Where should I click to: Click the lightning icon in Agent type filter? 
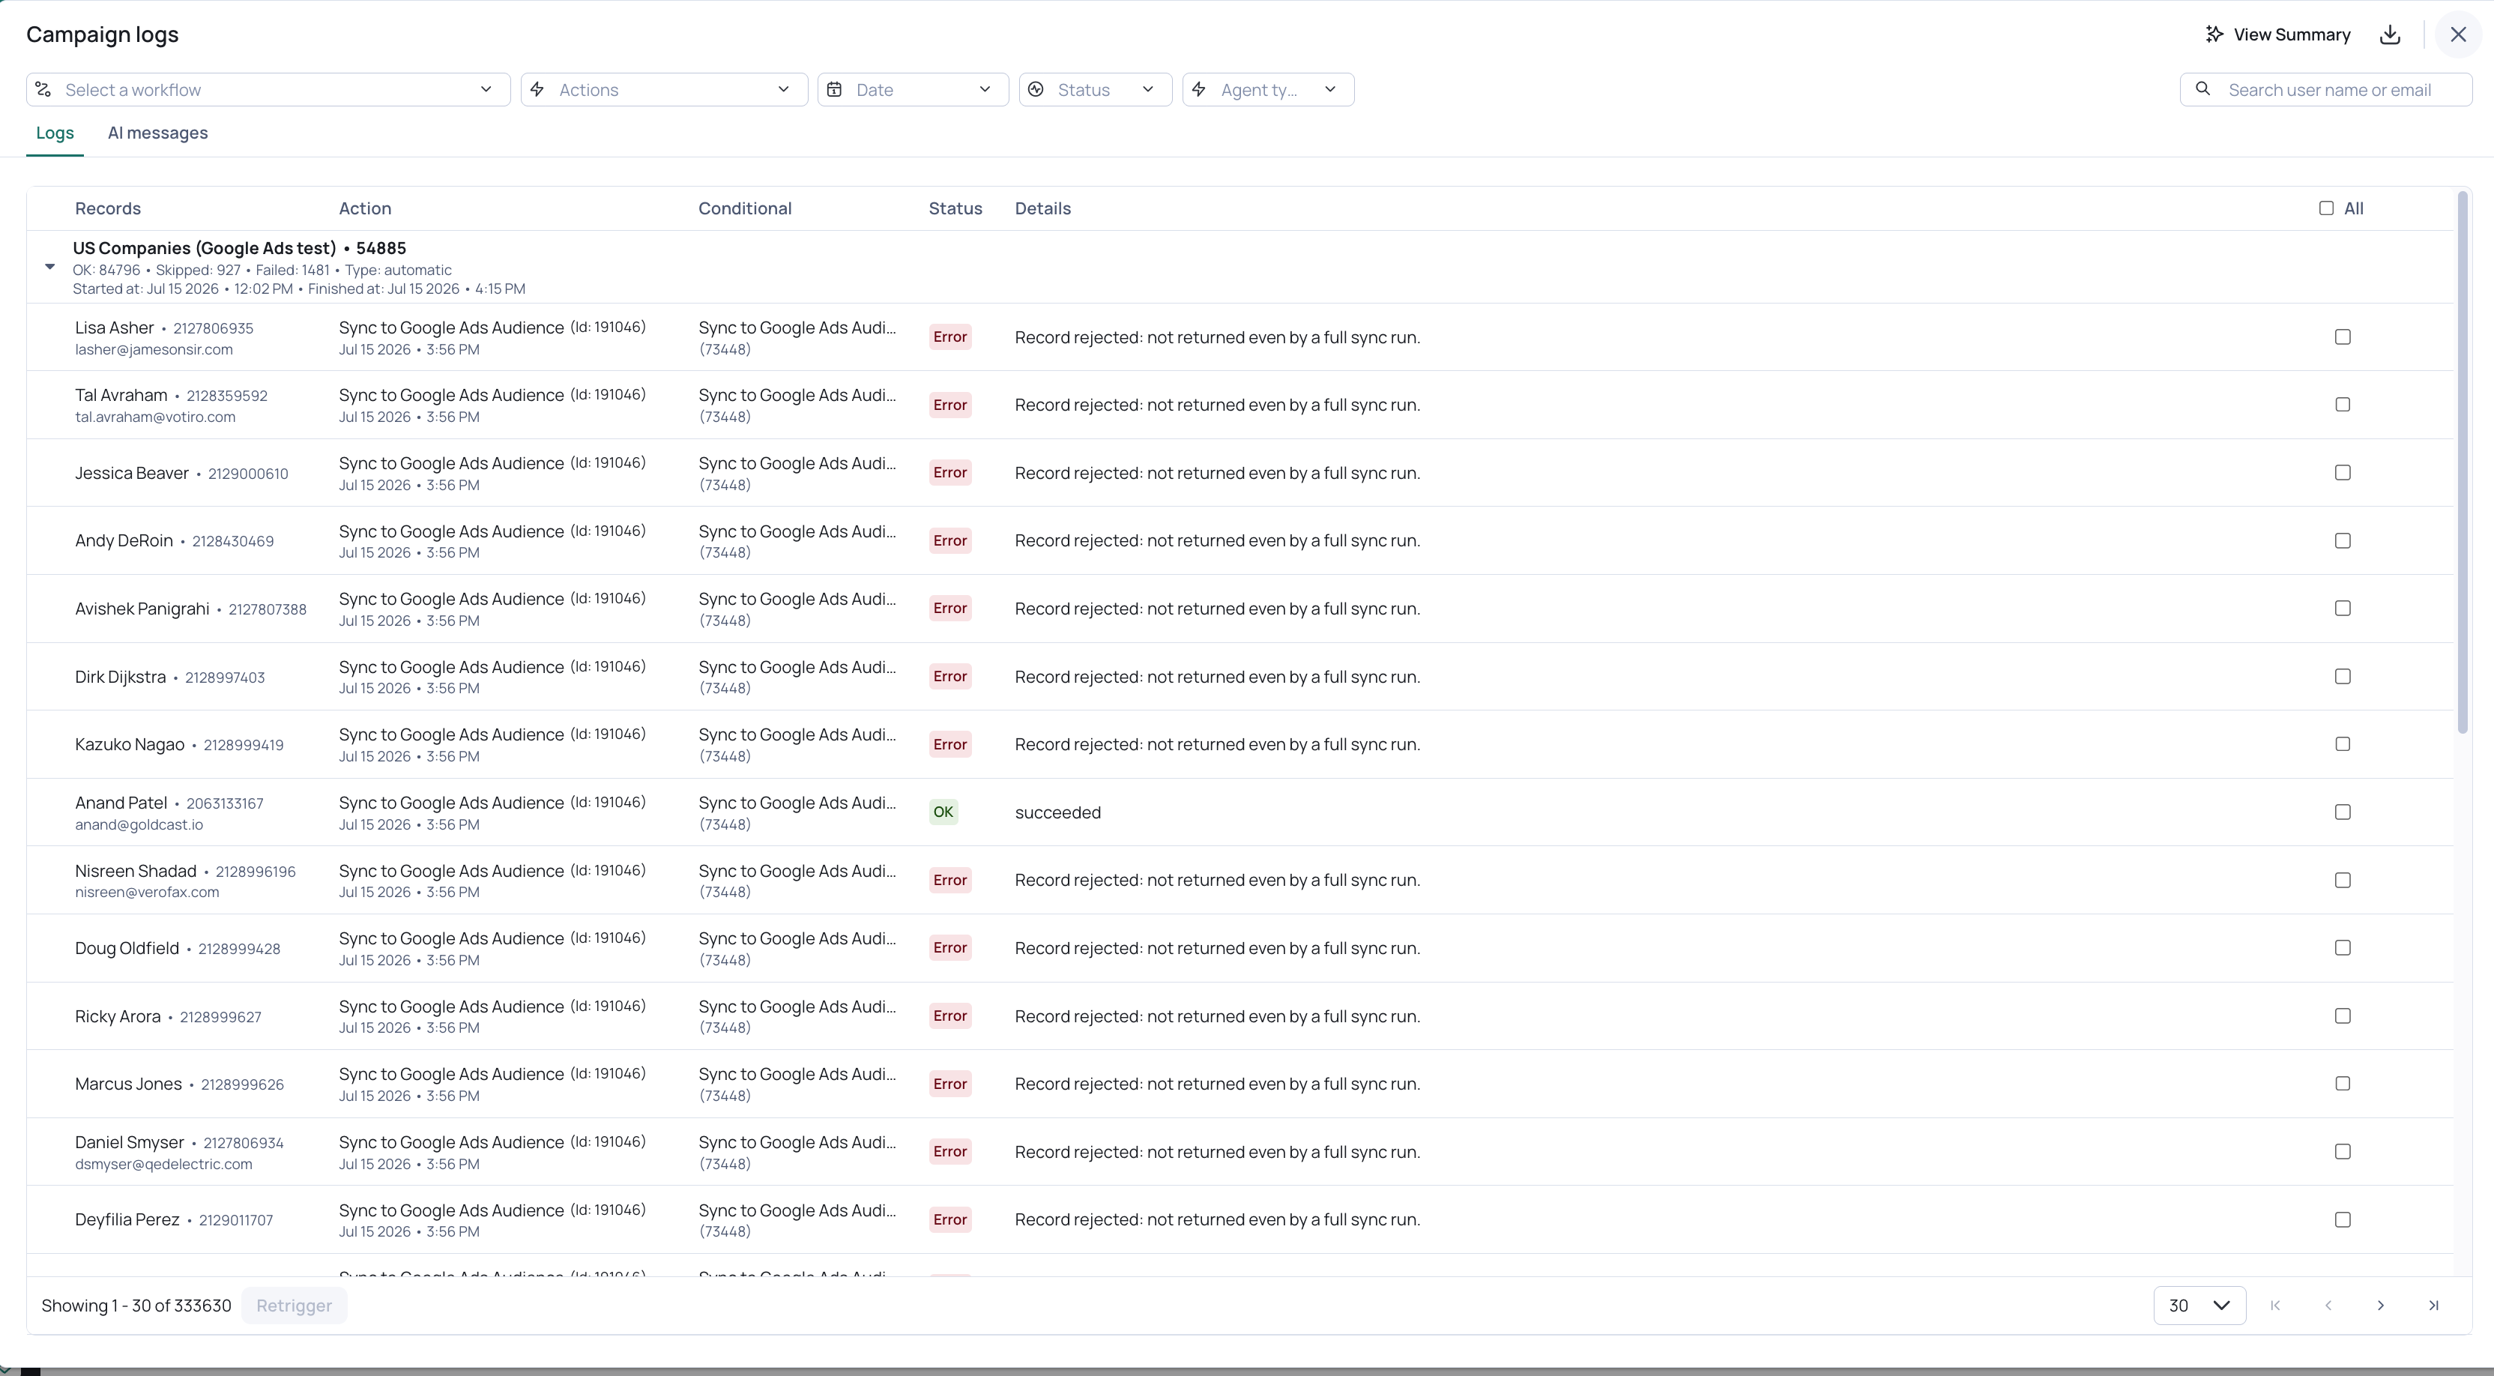tap(1198, 90)
